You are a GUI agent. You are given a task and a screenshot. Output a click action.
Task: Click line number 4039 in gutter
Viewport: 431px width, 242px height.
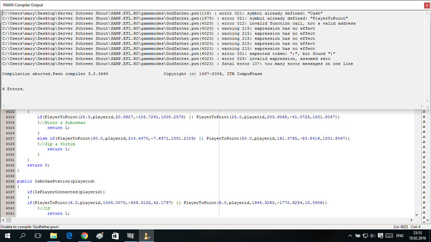10,203
